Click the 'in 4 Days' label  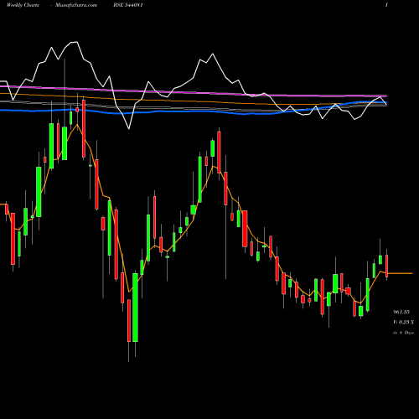click(x=403, y=333)
